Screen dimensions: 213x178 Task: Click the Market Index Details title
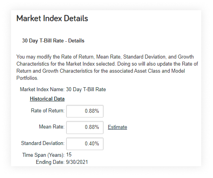click(x=52, y=18)
